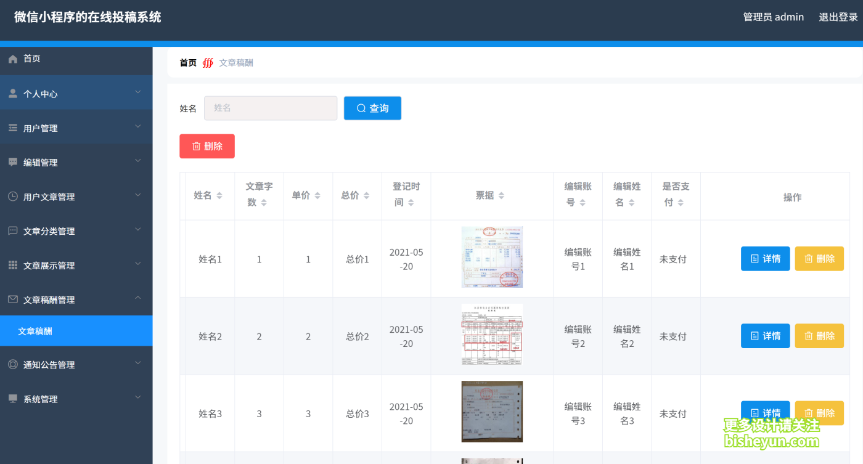Select the 文章稿酬 submenu item
Screen dimensions: 863x464
click(76, 331)
